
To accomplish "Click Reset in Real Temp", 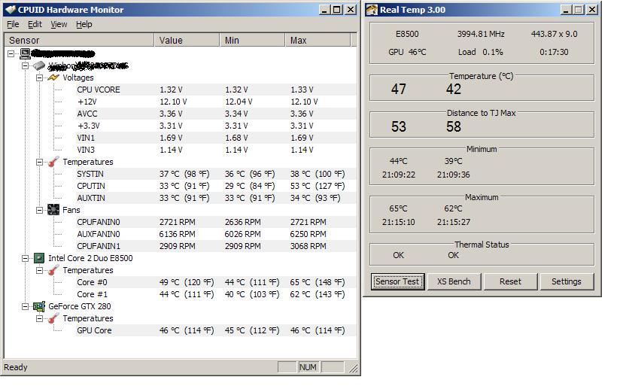I will 510,281.
